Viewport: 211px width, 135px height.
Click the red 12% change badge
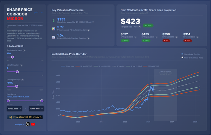(x=187, y=41)
